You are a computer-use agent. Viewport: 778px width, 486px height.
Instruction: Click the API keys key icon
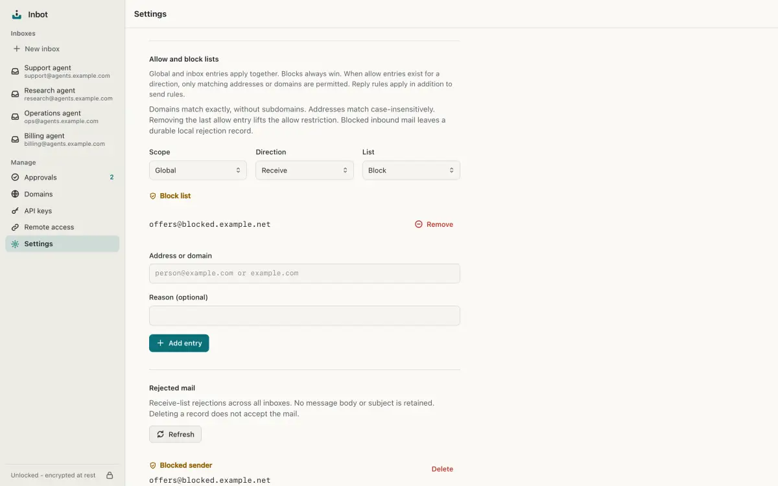(x=16, y=211)
